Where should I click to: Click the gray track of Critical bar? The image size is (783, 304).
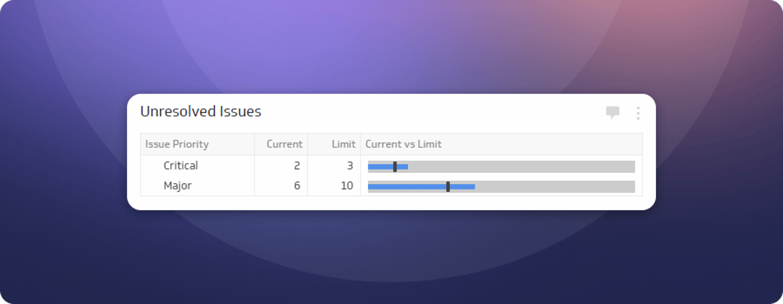[x=522, y=167]
